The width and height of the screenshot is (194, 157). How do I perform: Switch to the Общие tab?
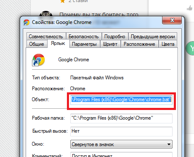click(x=37, y=44)
